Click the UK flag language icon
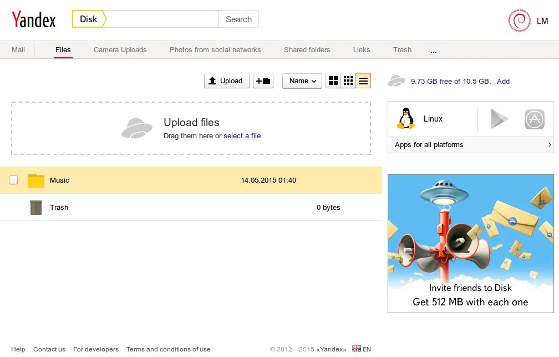Viewport: 559px width, 357px height. point(356,349)
